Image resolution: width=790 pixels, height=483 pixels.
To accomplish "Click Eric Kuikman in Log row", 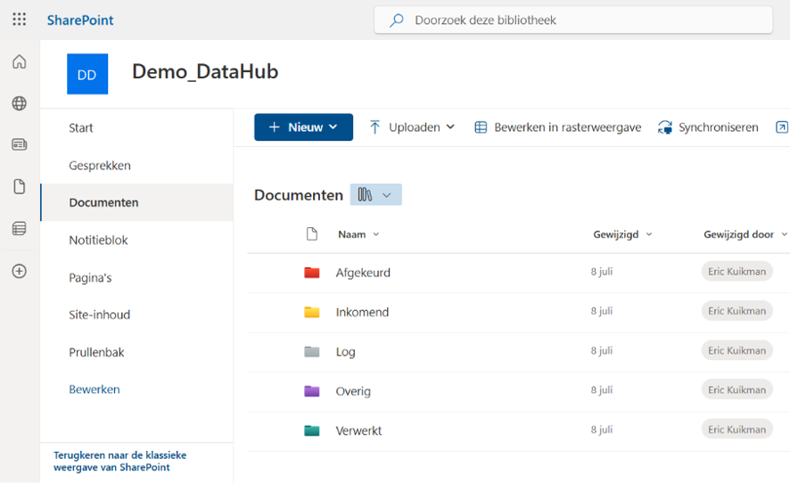I will tap(737, 350).
